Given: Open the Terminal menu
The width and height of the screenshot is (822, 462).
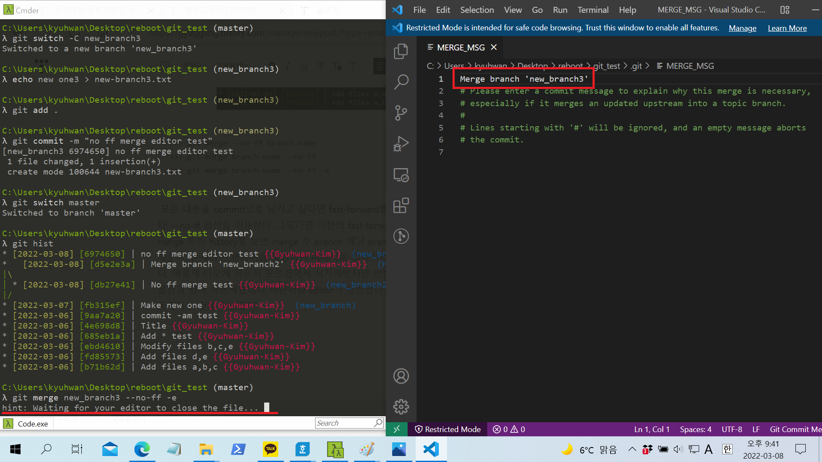Looking at the screenshot, I should (x=593, y=10).
